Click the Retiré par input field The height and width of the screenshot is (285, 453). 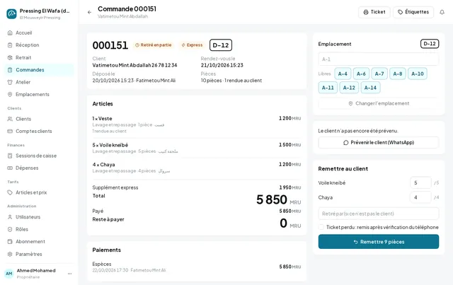coord(379,214)
